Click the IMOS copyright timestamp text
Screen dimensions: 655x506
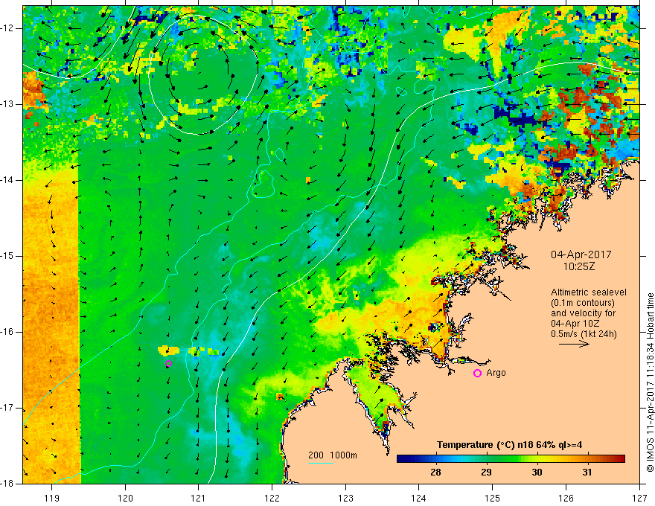[x=650, y=382]
